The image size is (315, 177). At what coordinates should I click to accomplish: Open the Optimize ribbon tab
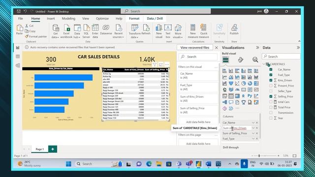click(x=102, y=19)
